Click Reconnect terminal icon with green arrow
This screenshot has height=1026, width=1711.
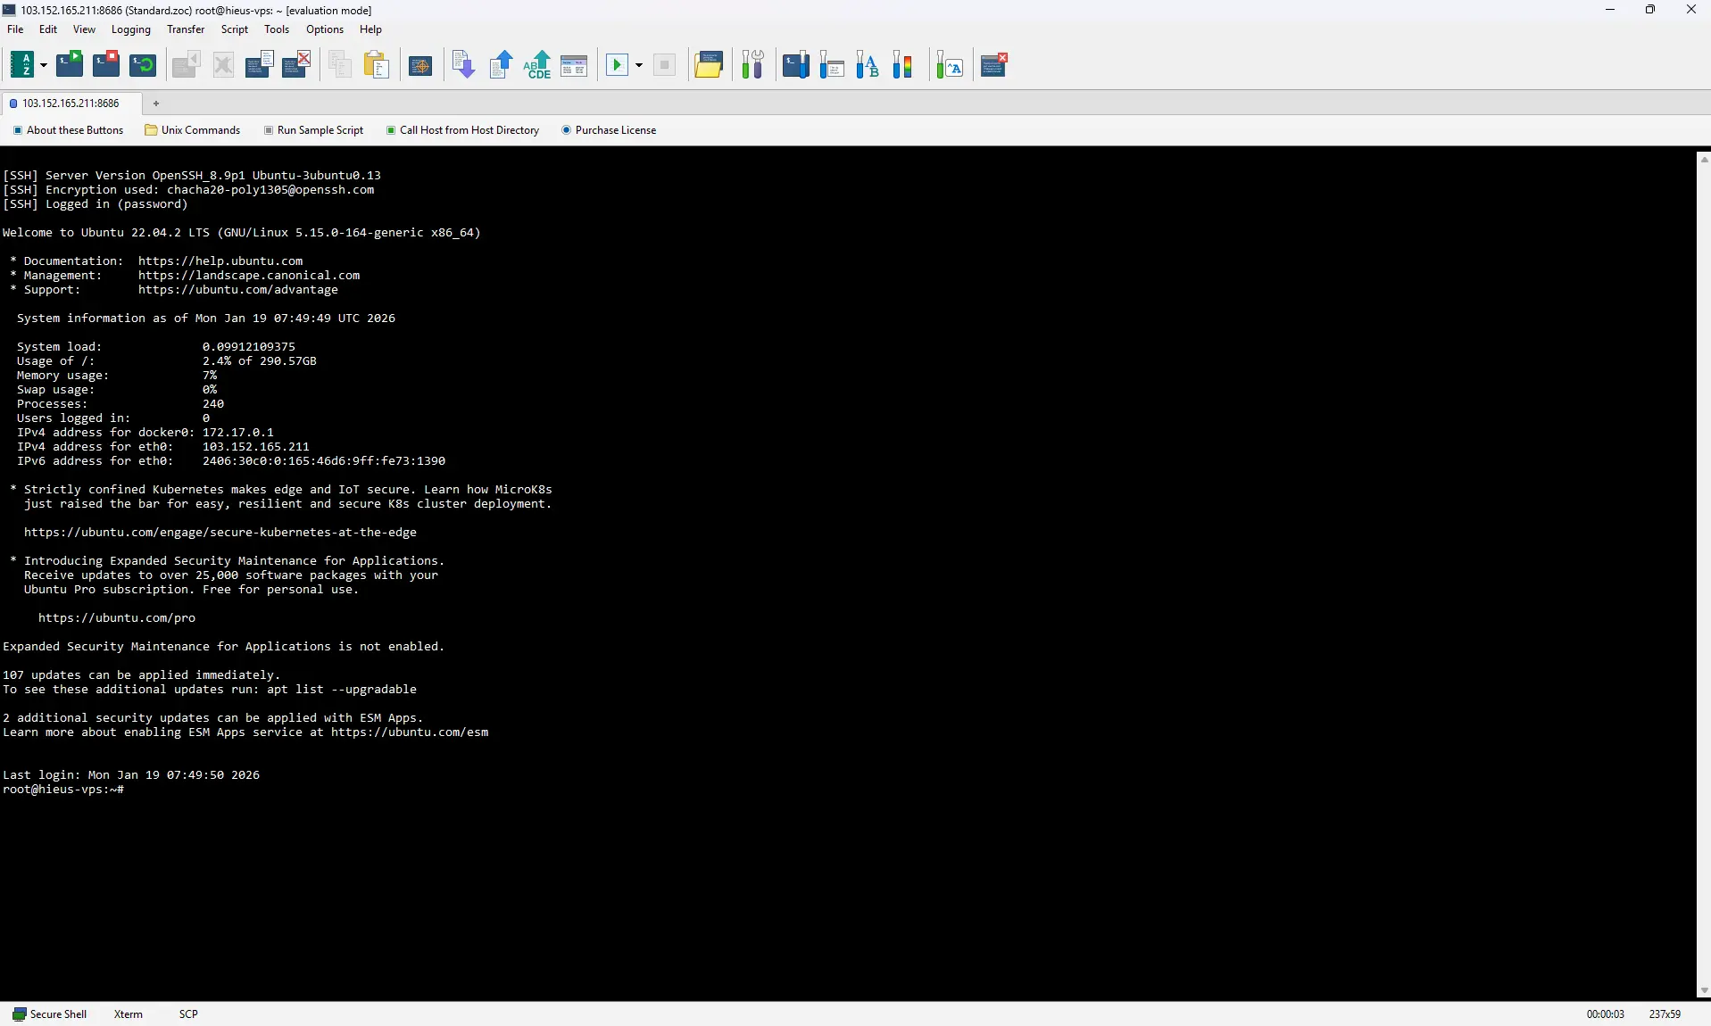(143, 65)
